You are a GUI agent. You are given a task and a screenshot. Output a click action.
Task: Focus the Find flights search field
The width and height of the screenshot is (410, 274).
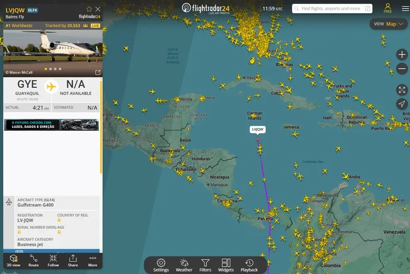tap(332, 9)
